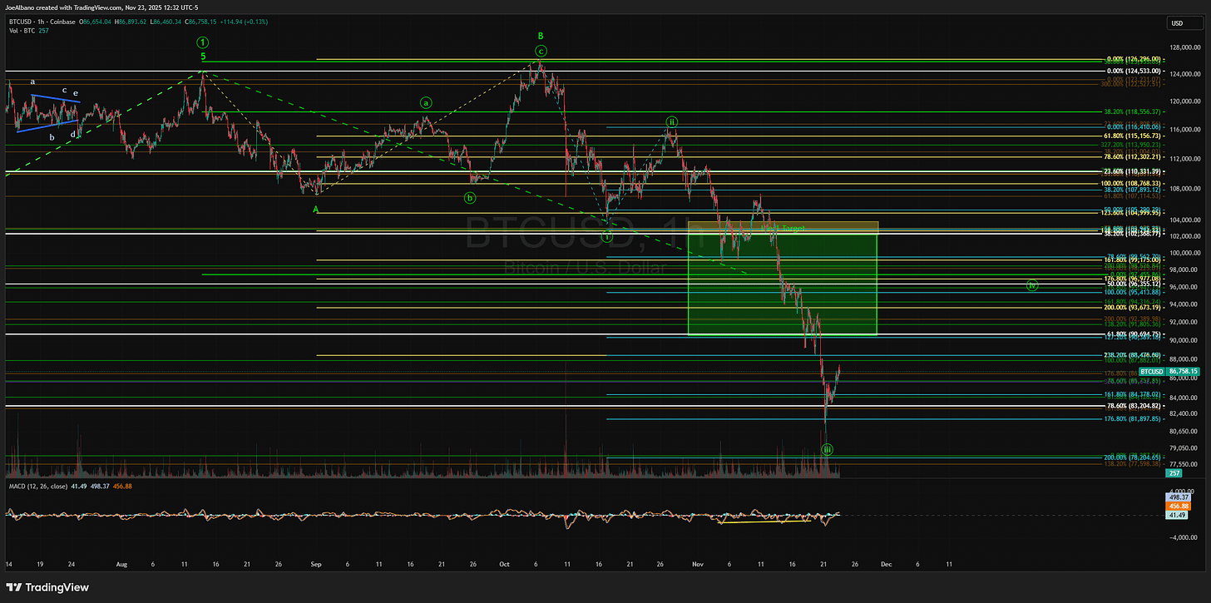Select the circled b wave label
1211x603 pixels.
coord(470,198)
